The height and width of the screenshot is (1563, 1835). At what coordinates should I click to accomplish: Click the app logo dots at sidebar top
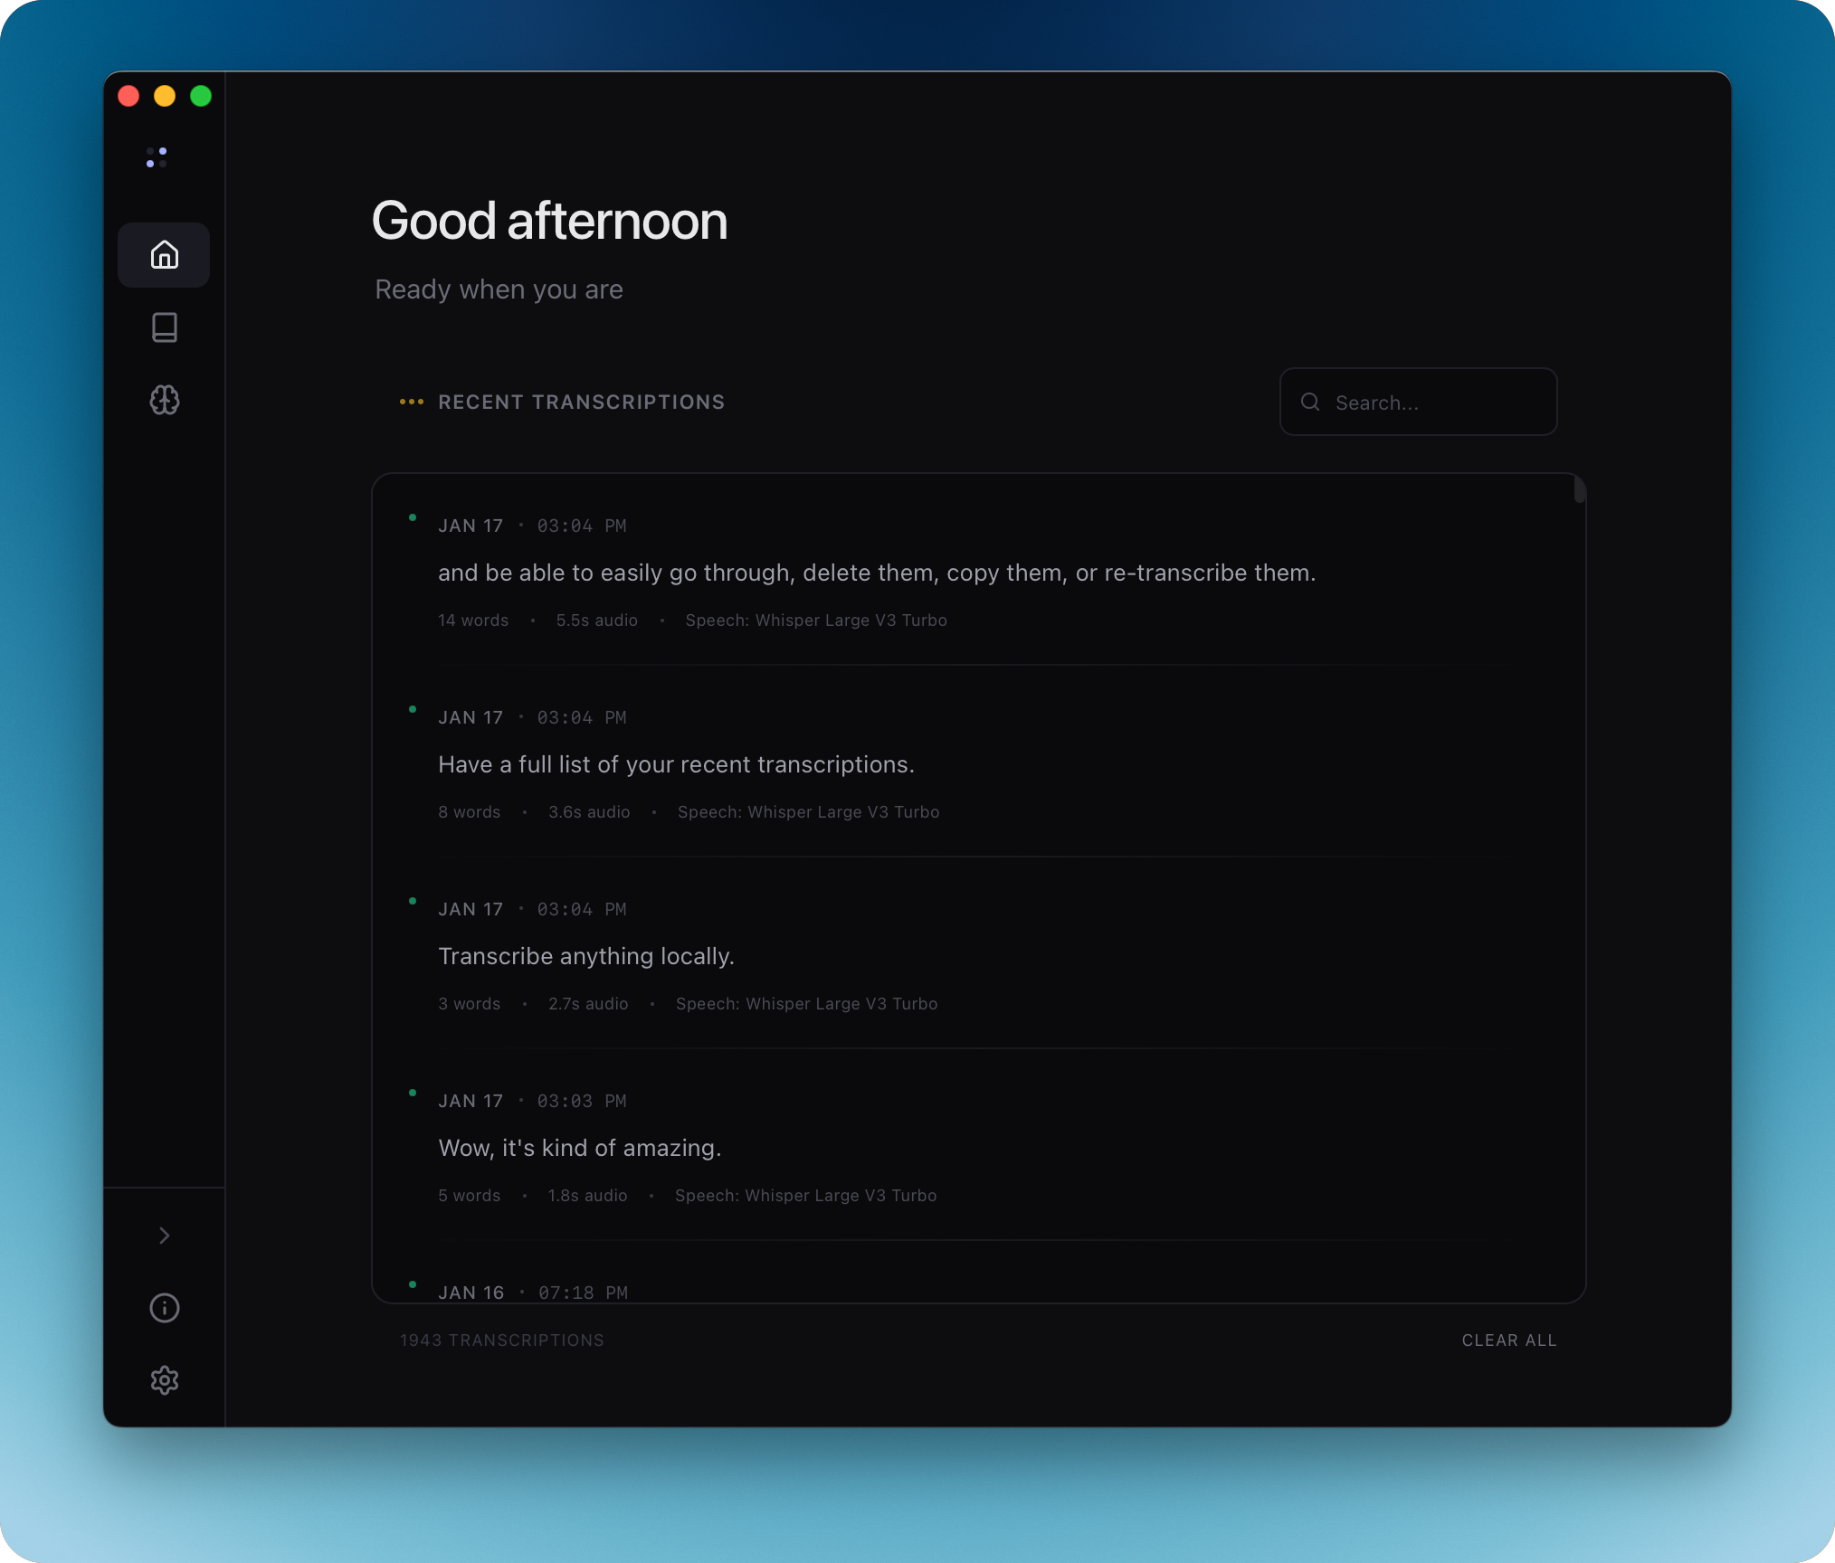(157, 156)
